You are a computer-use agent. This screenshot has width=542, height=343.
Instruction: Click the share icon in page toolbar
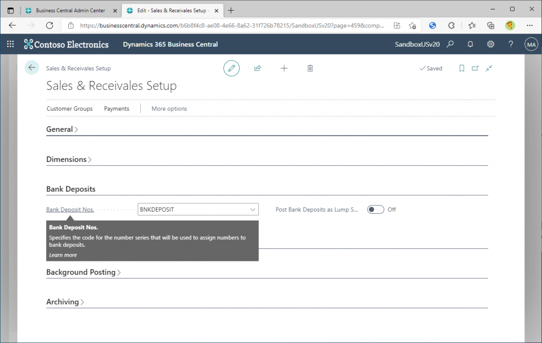[x=258, y=68]
